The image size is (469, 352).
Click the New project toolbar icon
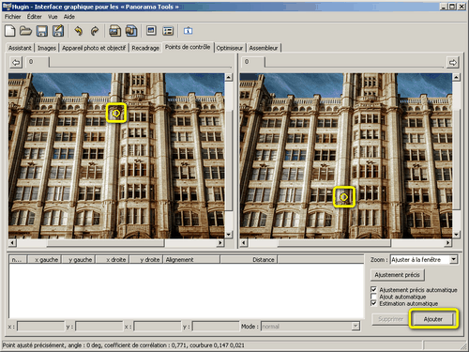pos(10,31)
